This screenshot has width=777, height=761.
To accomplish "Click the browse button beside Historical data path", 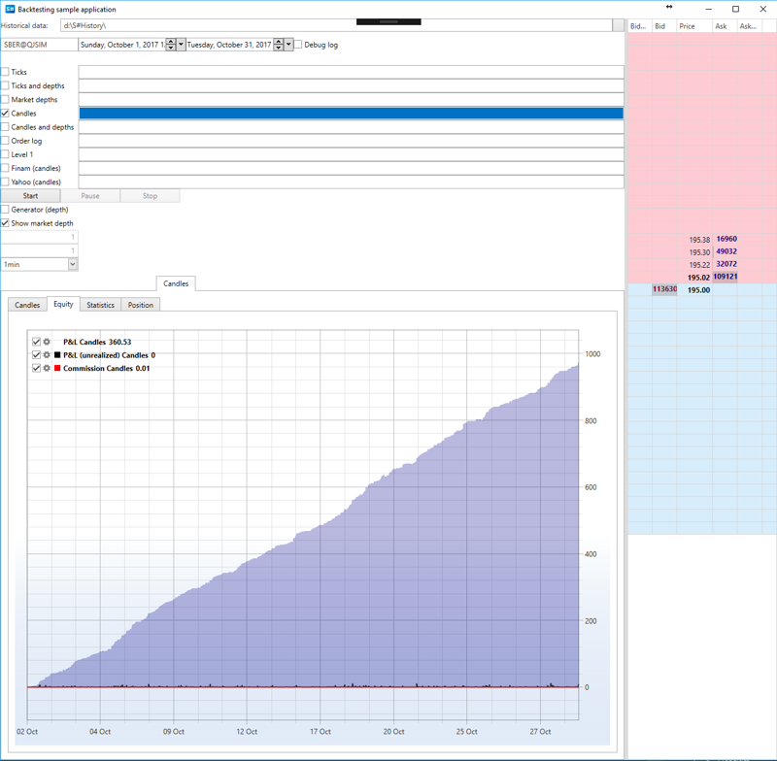I will 619,25.
